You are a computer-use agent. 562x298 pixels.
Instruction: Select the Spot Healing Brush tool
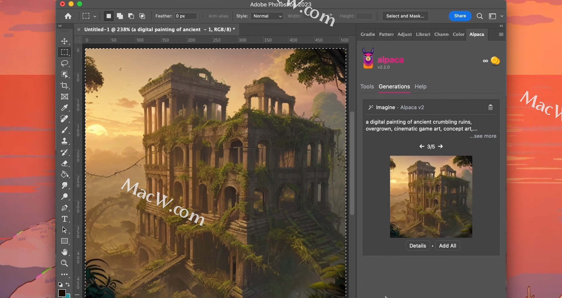(x=64, y=119)
